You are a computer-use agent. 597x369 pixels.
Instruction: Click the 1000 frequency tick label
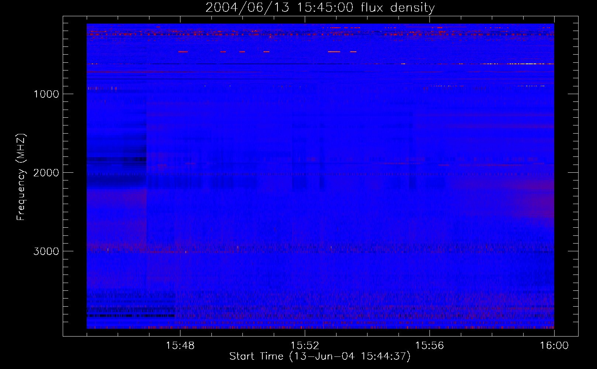tap(46, 94)
